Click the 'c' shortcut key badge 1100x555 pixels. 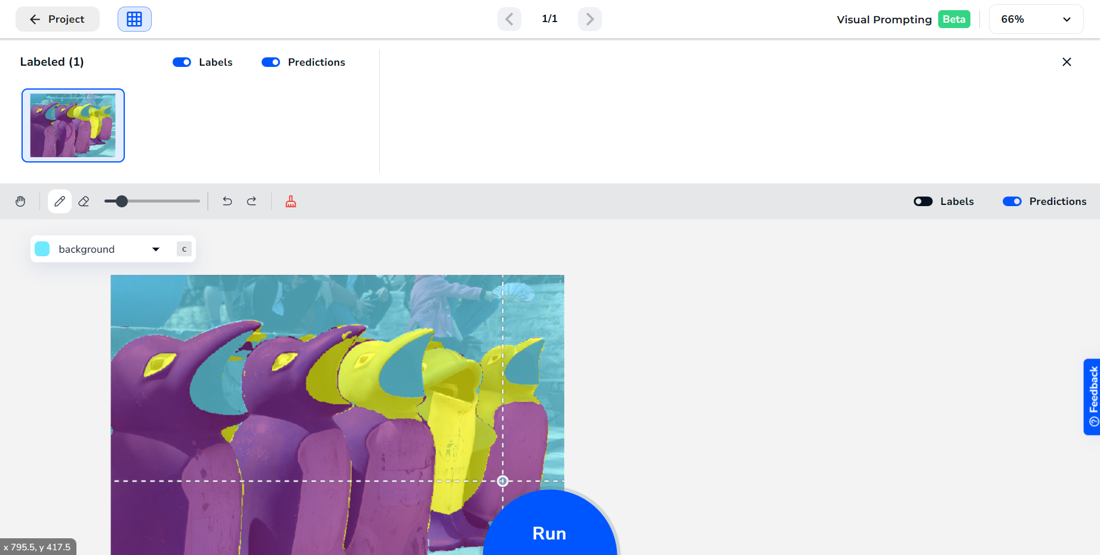tap(184, 249)
